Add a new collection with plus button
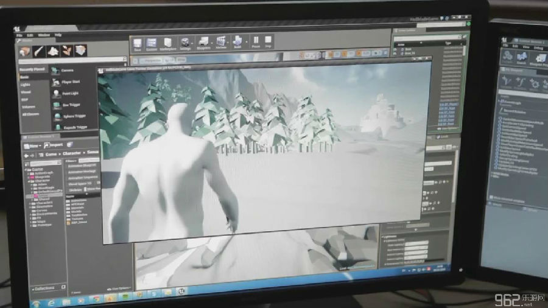This screenshot has height=308, width=548. point(63,287)
